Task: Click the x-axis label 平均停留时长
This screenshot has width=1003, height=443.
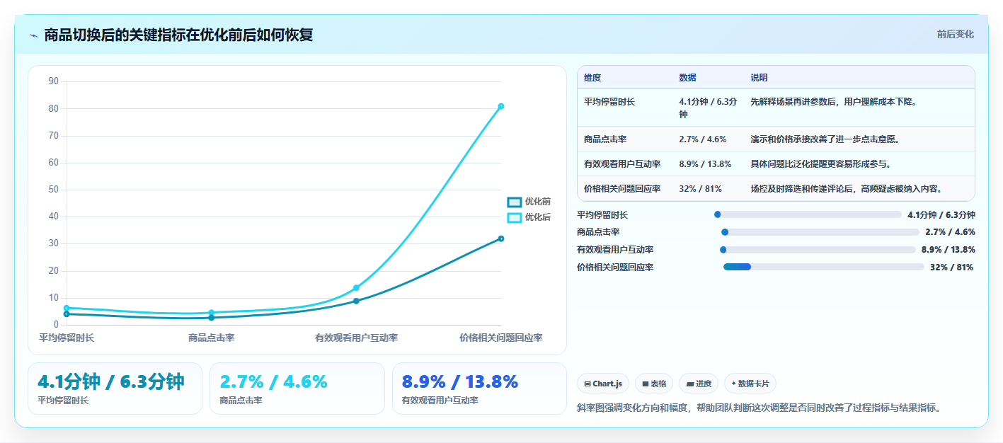Action: pos(67,338)
